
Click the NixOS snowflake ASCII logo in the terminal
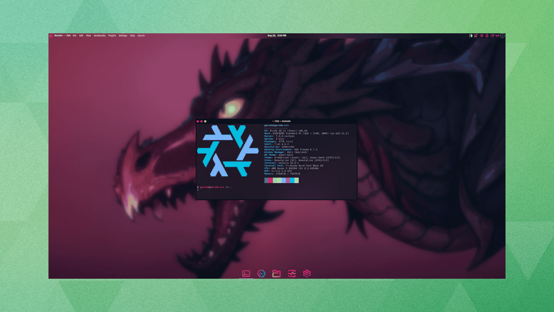228,151
